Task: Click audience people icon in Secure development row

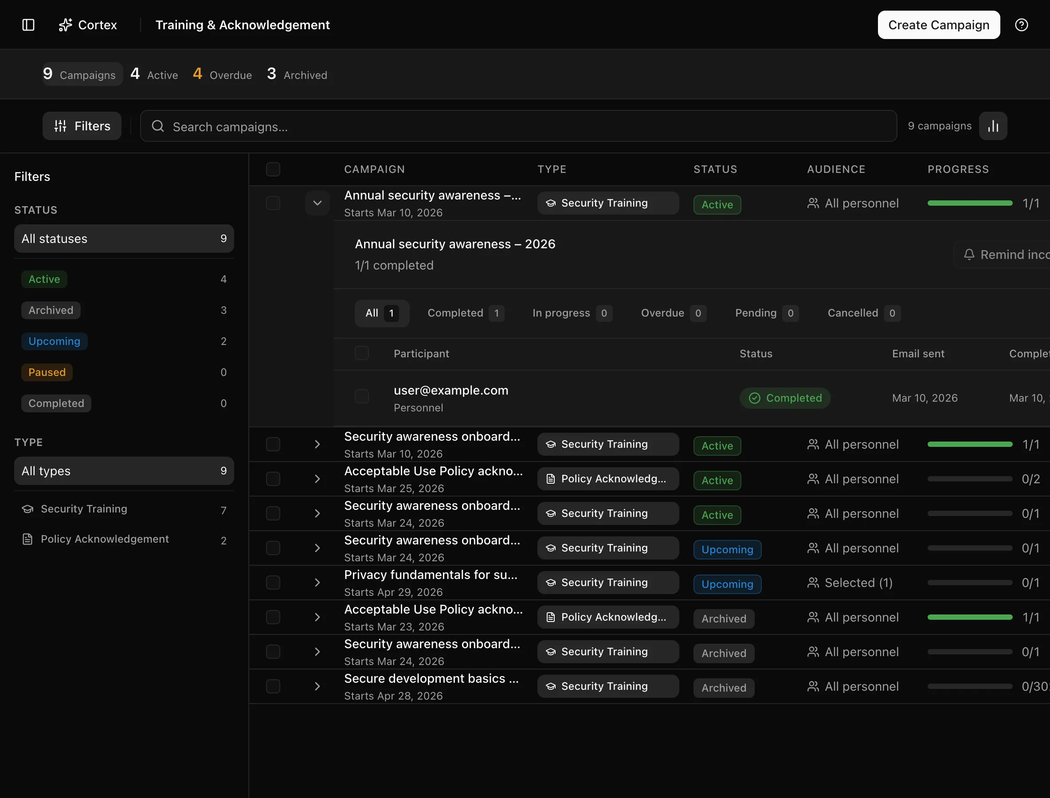Action: point(812,686)
